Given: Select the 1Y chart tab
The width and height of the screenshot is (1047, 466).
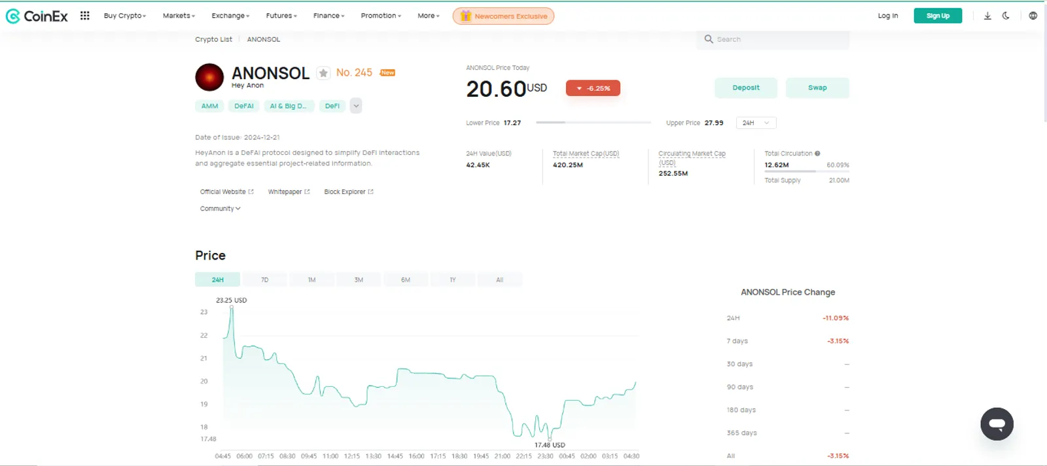Looking at the screenshot, I should 453,280.
